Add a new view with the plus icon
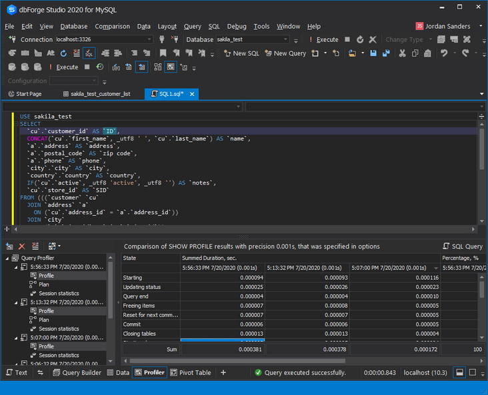The width and height of the screenshot is (488, 395). [223, 373]
